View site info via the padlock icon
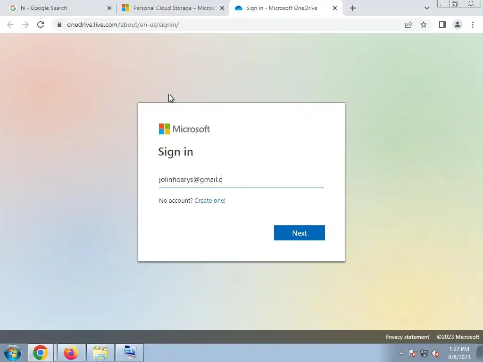 coord(59,25)
